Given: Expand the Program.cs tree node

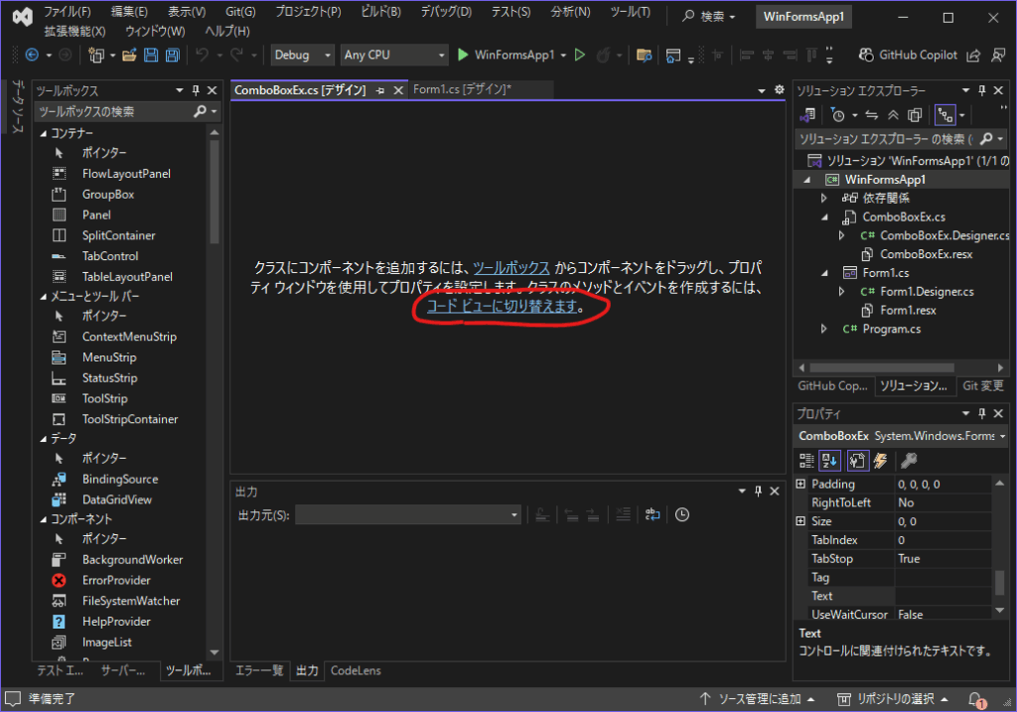Looking at the screenshot, I should point(823,329).
